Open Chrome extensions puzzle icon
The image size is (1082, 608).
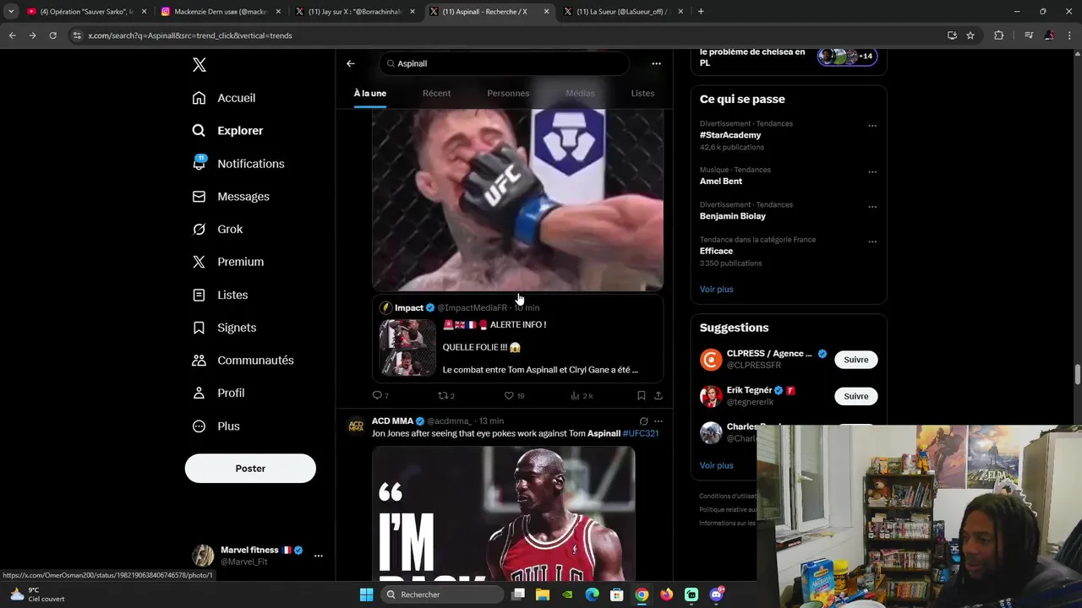pyautogui.click(x=998, y=35)
